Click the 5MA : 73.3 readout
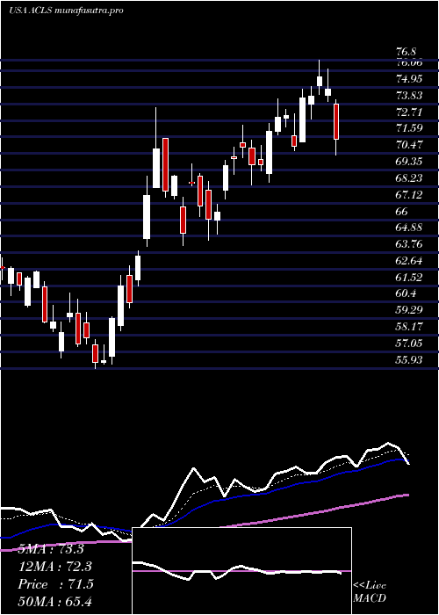Screen dimensions: 439x615 pyautogui.click(x=51, y=549)
